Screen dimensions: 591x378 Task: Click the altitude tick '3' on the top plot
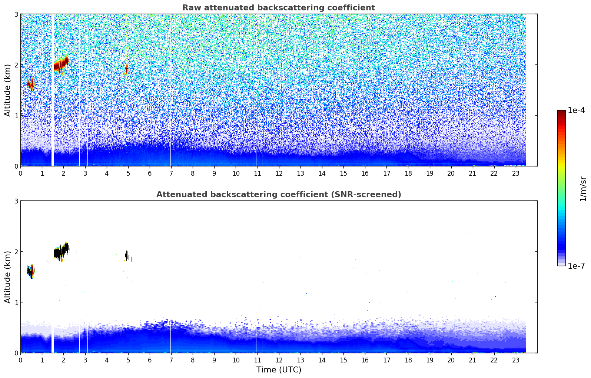(x=16, y=14)
